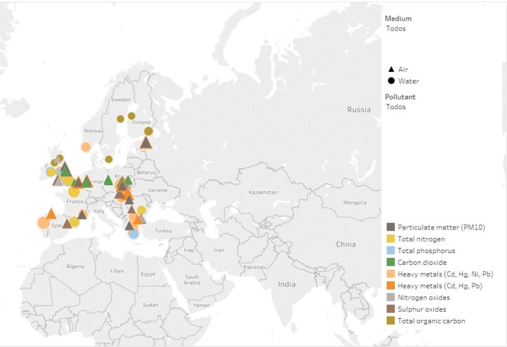
Task: Click the light orange circle below the Norway label
Action: 85,147
